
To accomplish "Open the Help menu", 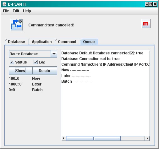I will (27, 11).
